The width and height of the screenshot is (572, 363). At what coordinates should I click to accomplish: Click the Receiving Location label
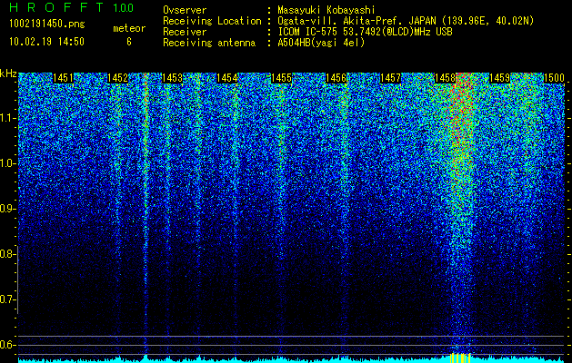point(212,21)
